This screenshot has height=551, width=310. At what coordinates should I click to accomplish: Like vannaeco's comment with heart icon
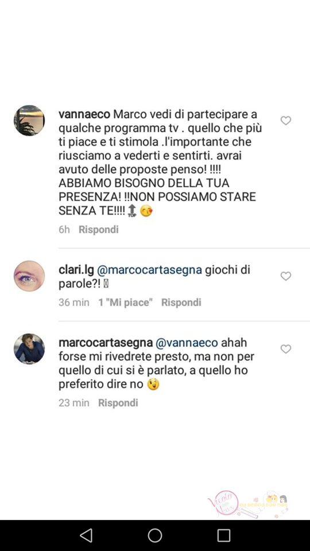point(286,121)
